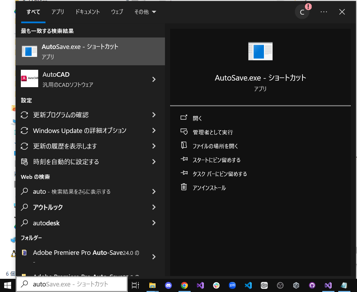Open OBS Studio from the taskbar

(280, 285)
